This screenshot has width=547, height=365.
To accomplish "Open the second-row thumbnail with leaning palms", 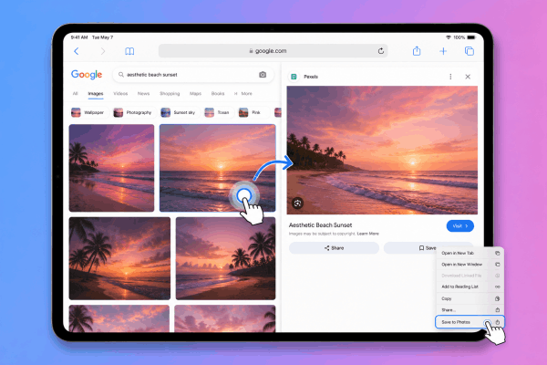I will click(119, 258).
